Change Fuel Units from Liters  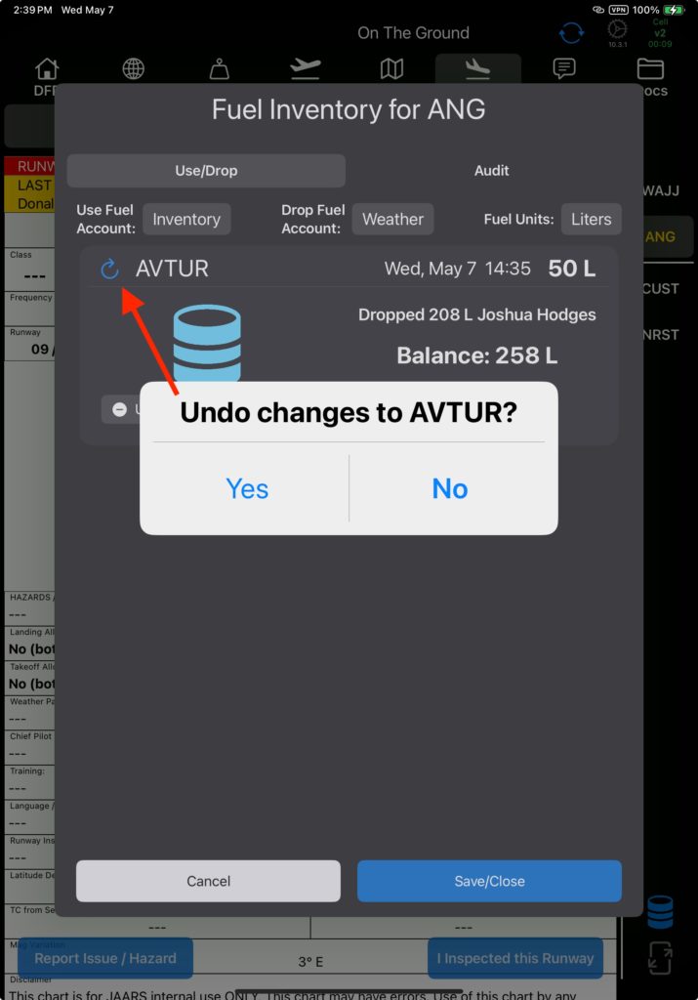pos(591,220)
